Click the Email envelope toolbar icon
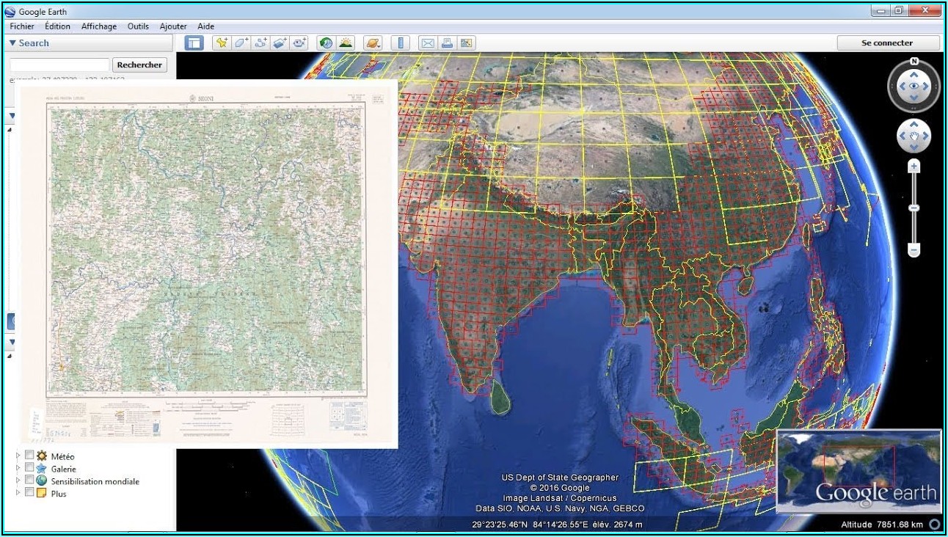 (x=427, y=43)
